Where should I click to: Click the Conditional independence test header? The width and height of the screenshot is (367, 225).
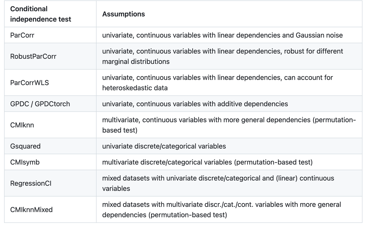(x=41, y=14)
